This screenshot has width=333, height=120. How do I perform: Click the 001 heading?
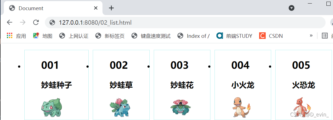tap(50, 65)
